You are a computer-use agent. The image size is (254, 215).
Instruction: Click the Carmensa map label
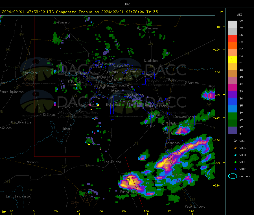[173, 143]
